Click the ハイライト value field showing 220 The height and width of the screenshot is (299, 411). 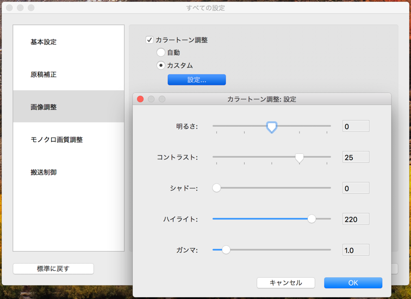click(356, 219)
